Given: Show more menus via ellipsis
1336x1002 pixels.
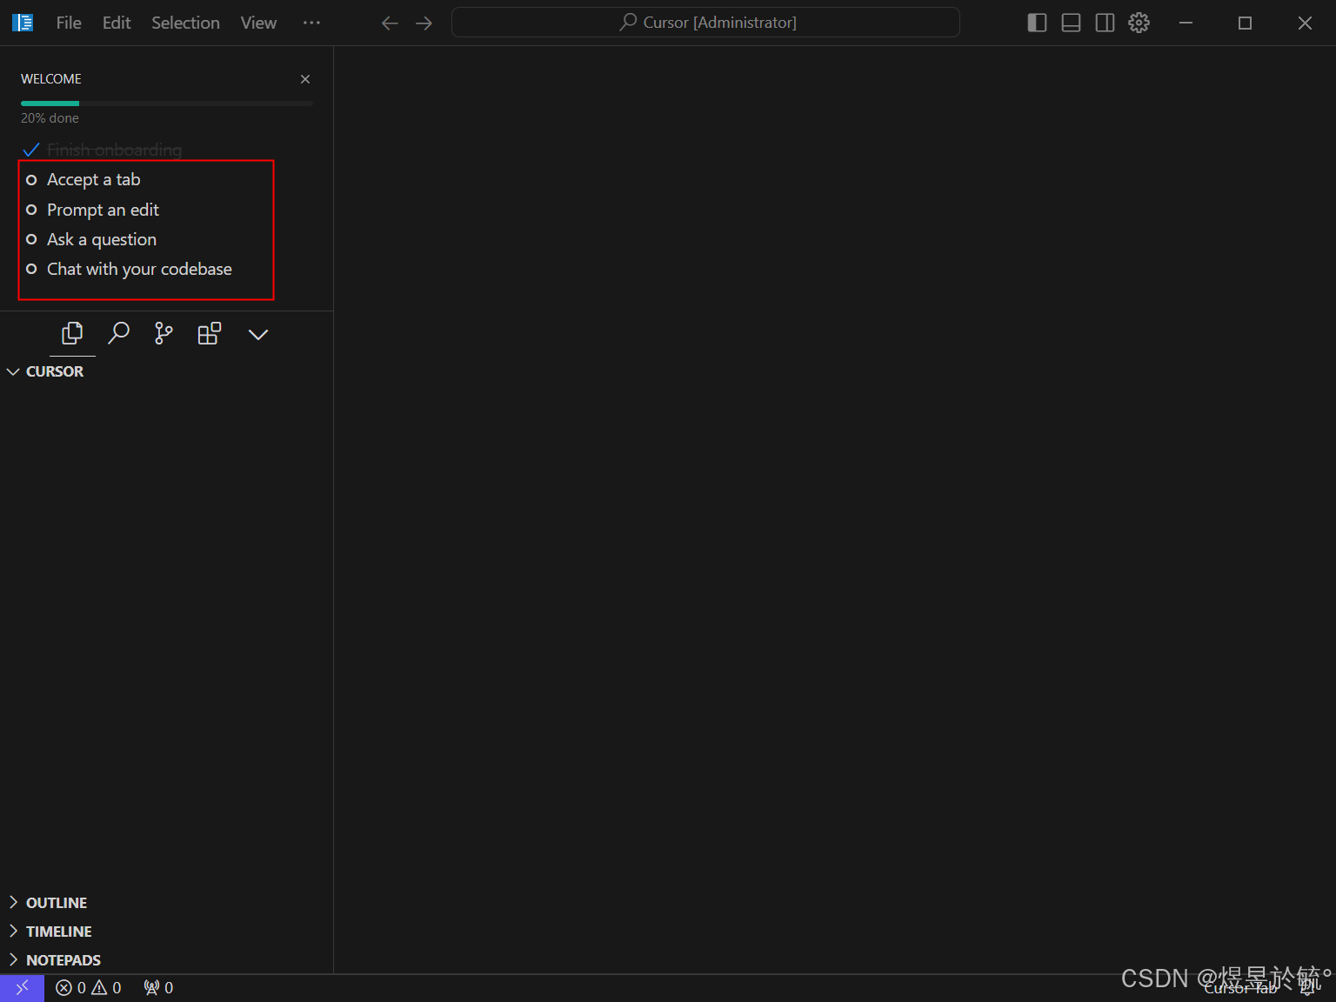Looking at the screenshot, I should coord(311,23).
